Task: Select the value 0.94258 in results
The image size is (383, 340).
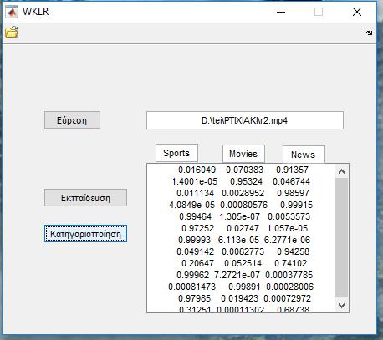Action: [293, 251]
